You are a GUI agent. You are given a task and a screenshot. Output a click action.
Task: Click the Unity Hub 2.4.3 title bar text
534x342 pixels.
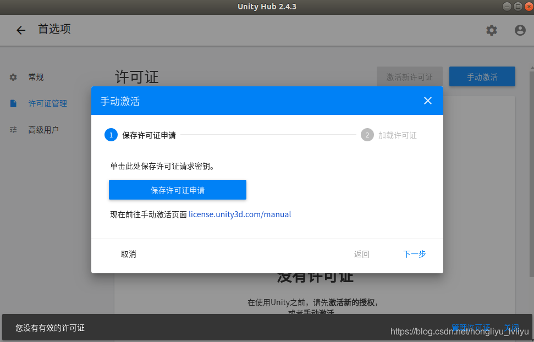(x=267, y=7)
